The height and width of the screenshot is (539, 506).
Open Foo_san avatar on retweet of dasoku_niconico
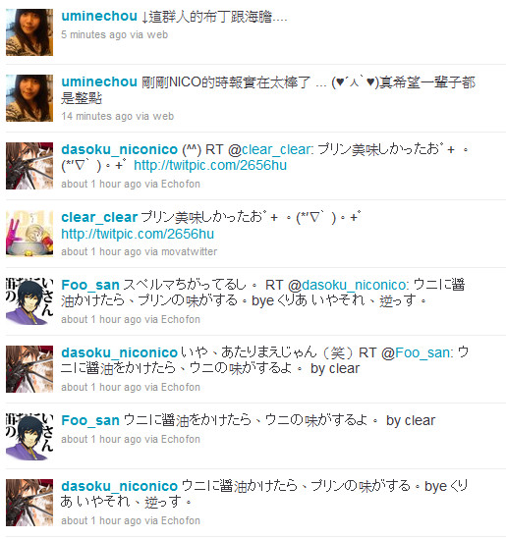pos(29,301)
